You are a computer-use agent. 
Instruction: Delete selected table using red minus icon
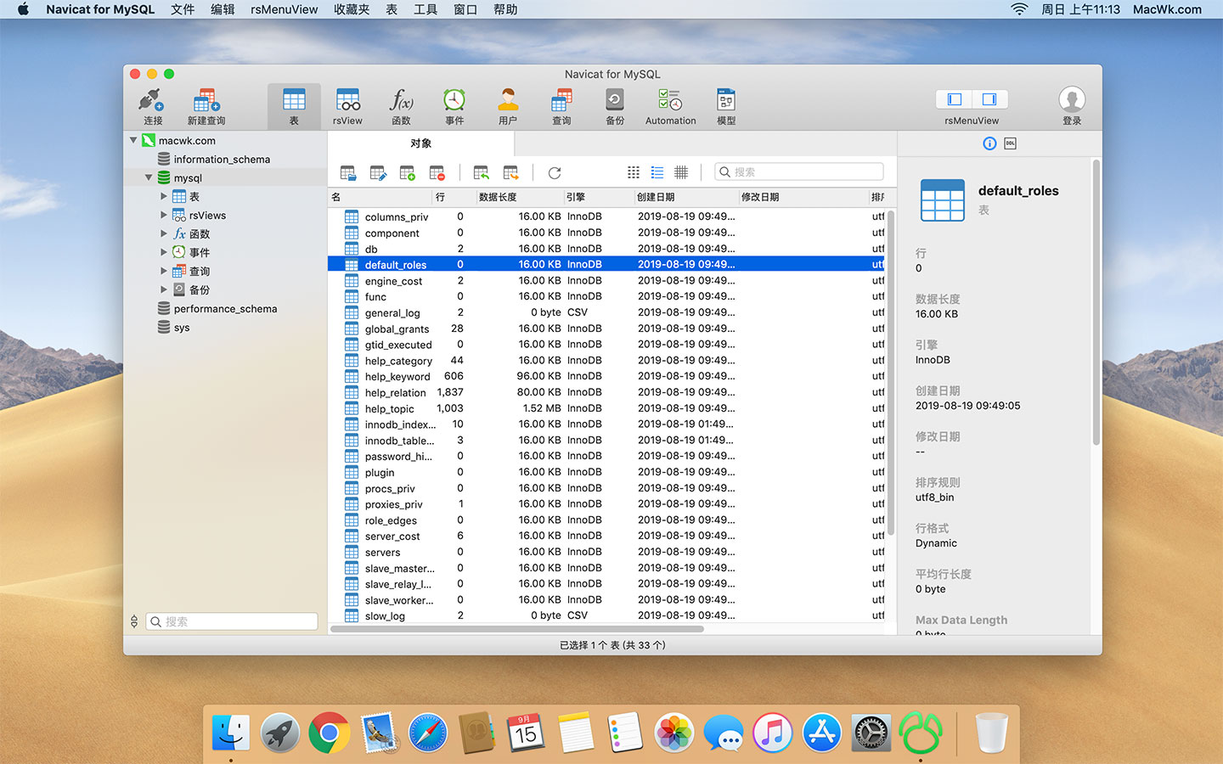437,171
